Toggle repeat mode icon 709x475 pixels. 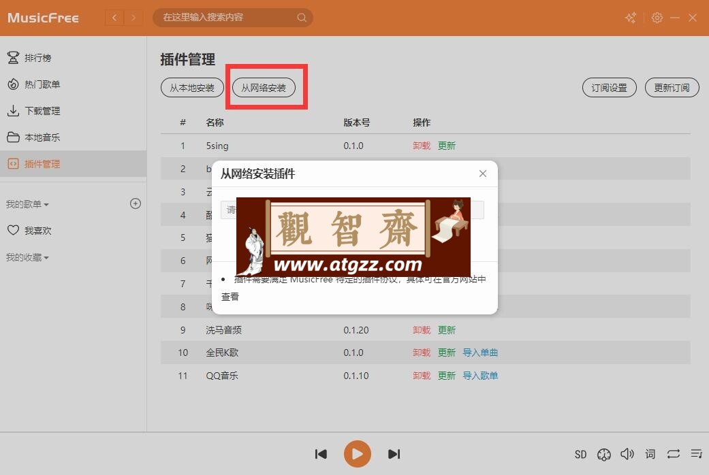point(674,454)
